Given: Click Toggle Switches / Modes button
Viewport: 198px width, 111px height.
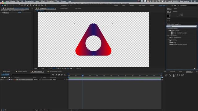Looking at the screenshot, I should tap(41, 110).
